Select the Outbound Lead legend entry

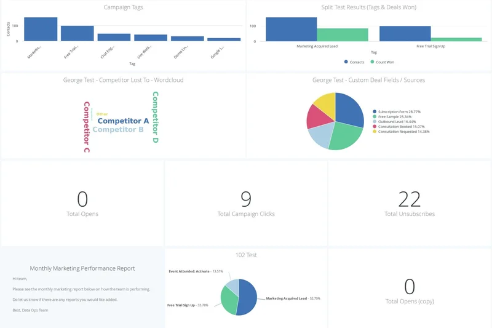click(397, 121)
